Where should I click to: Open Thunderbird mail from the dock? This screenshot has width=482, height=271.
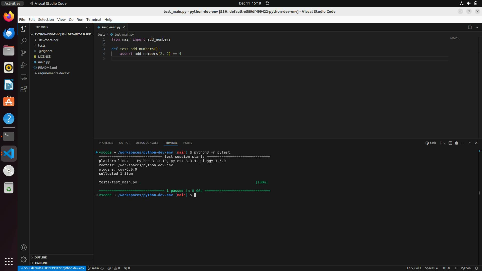[9, 33]
